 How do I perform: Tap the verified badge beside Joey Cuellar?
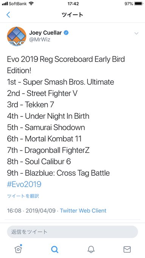[x=66, y=33]
